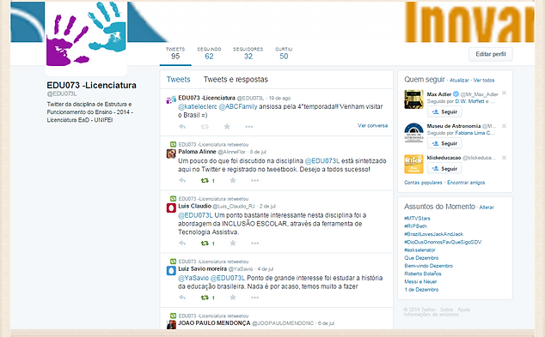Open Paloma Alinne's profile picture
Image resolution: width=545 pixels, height=337 pixels.
click(x=171, y=153)
